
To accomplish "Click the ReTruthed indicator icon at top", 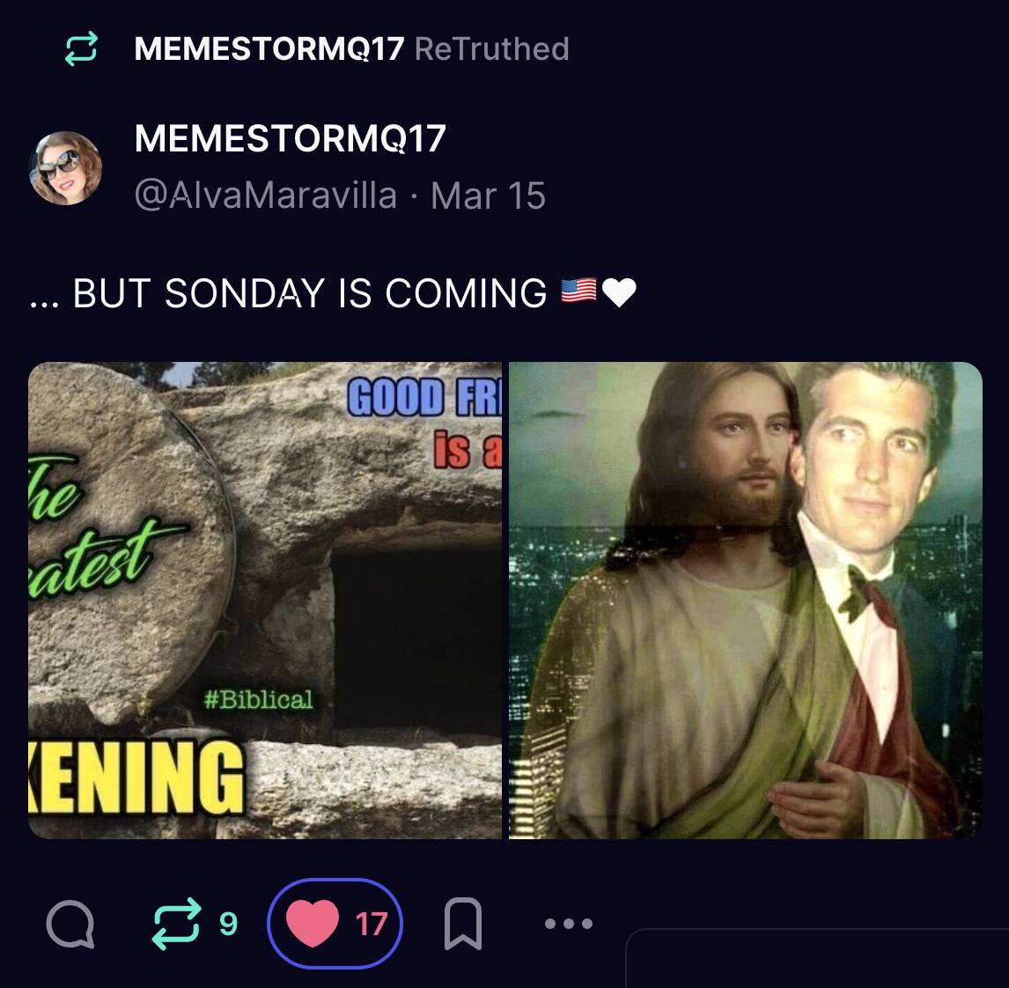I will point(81,49).
